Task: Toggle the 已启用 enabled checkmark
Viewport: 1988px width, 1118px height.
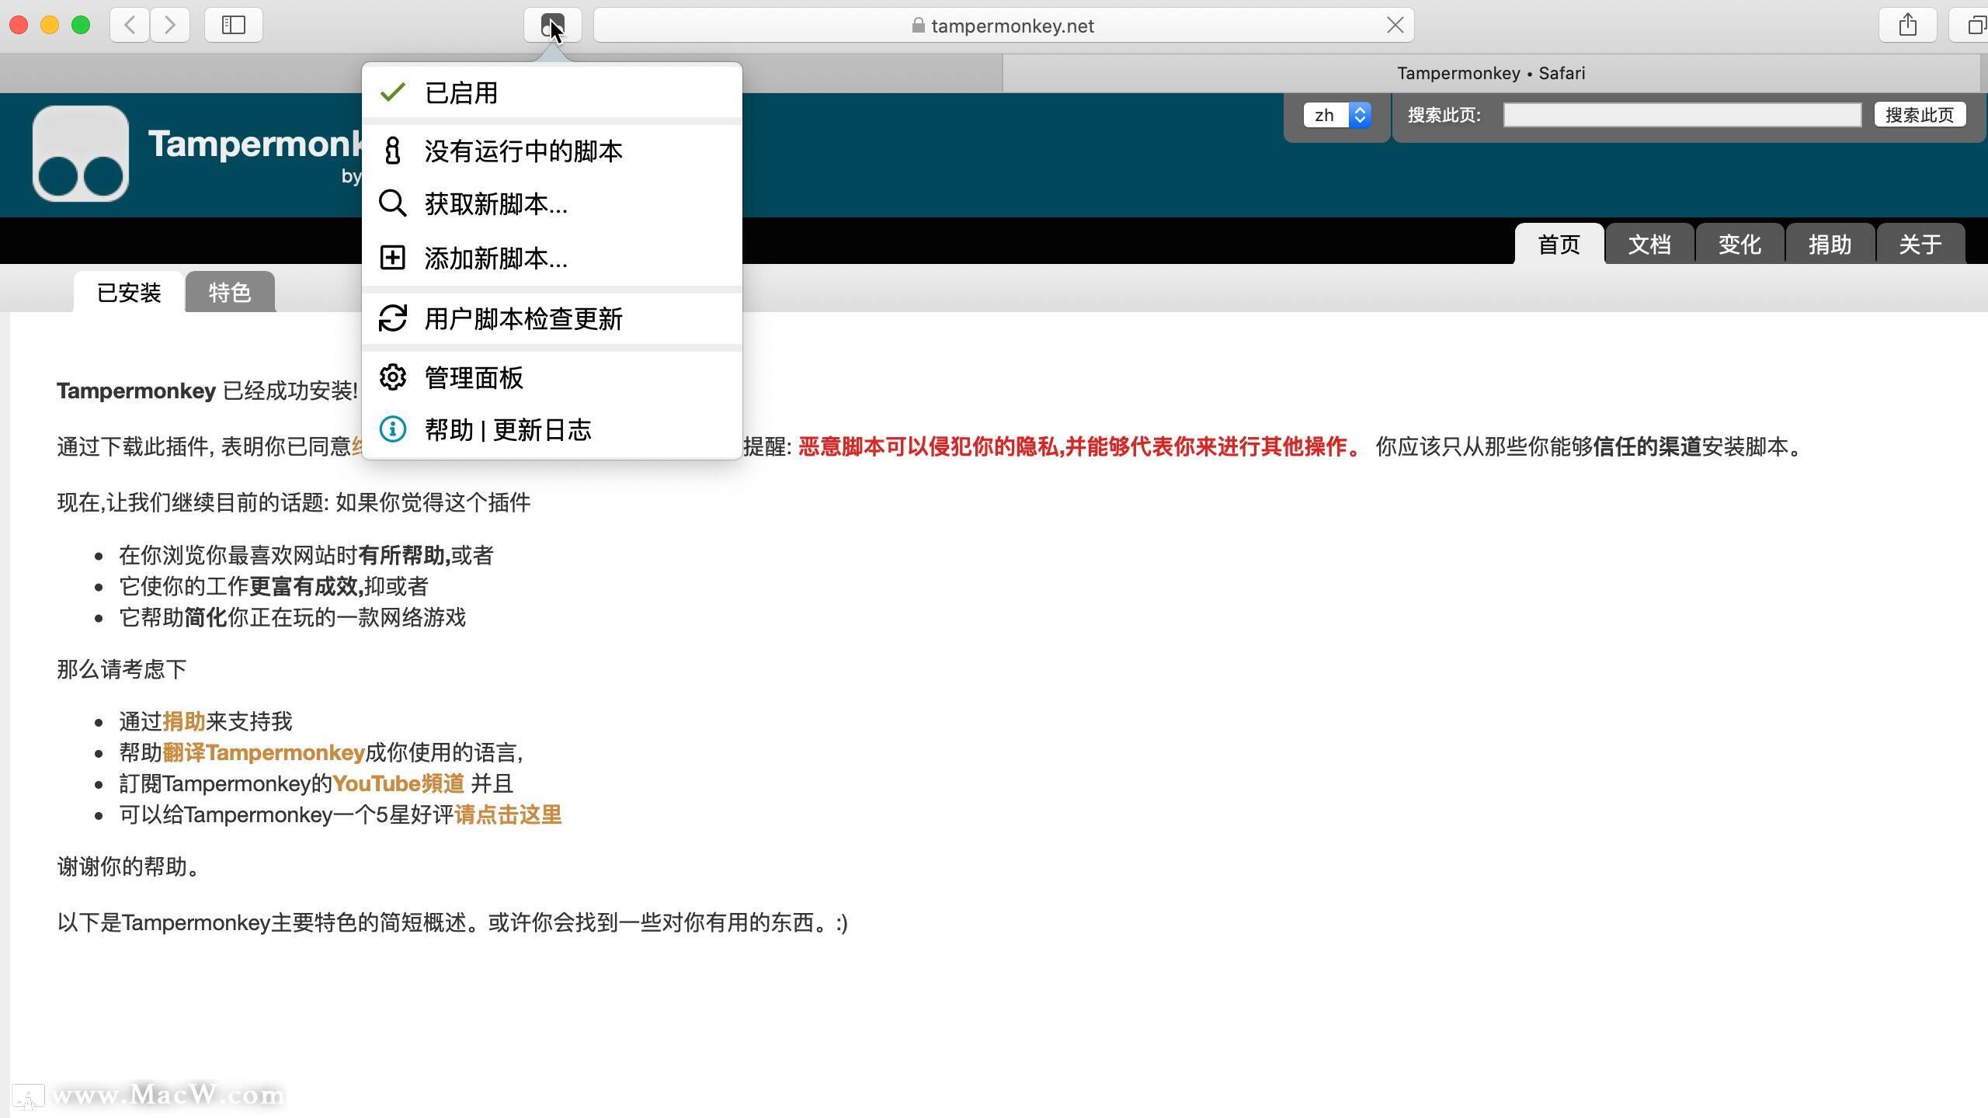Action: (393, 92)
